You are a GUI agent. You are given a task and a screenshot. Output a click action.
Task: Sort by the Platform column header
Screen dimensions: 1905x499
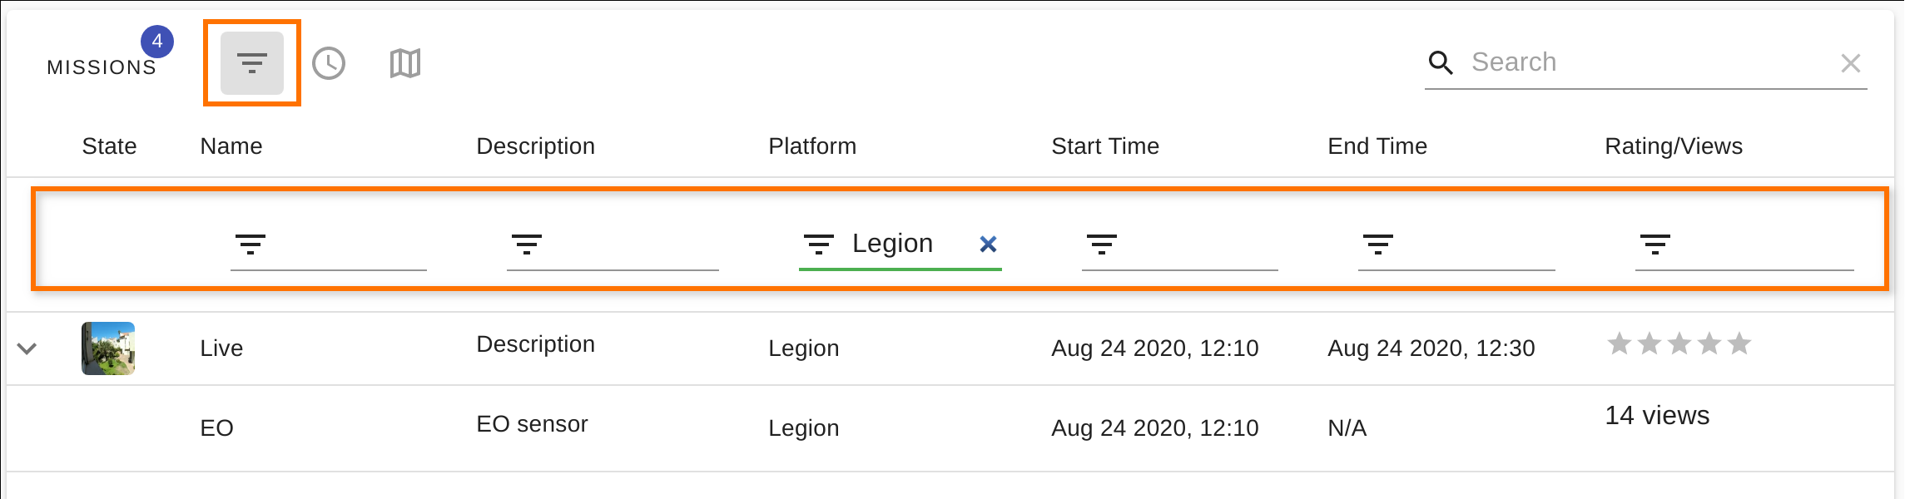811,146
